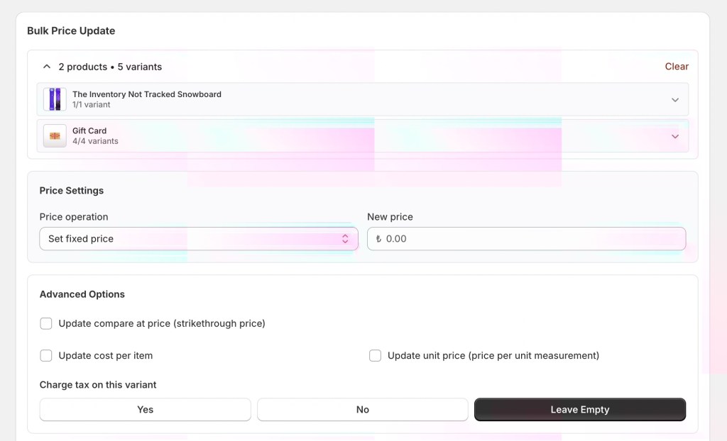This screenshot has height=441, width=727.
Task: Click the 2 products • 5 variants label
Action: coord(110,67)
